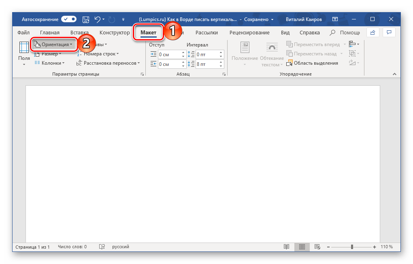Switch to Read Mode view icon
The width and height of the screenshot is (413, 264).
coord(287,247)
